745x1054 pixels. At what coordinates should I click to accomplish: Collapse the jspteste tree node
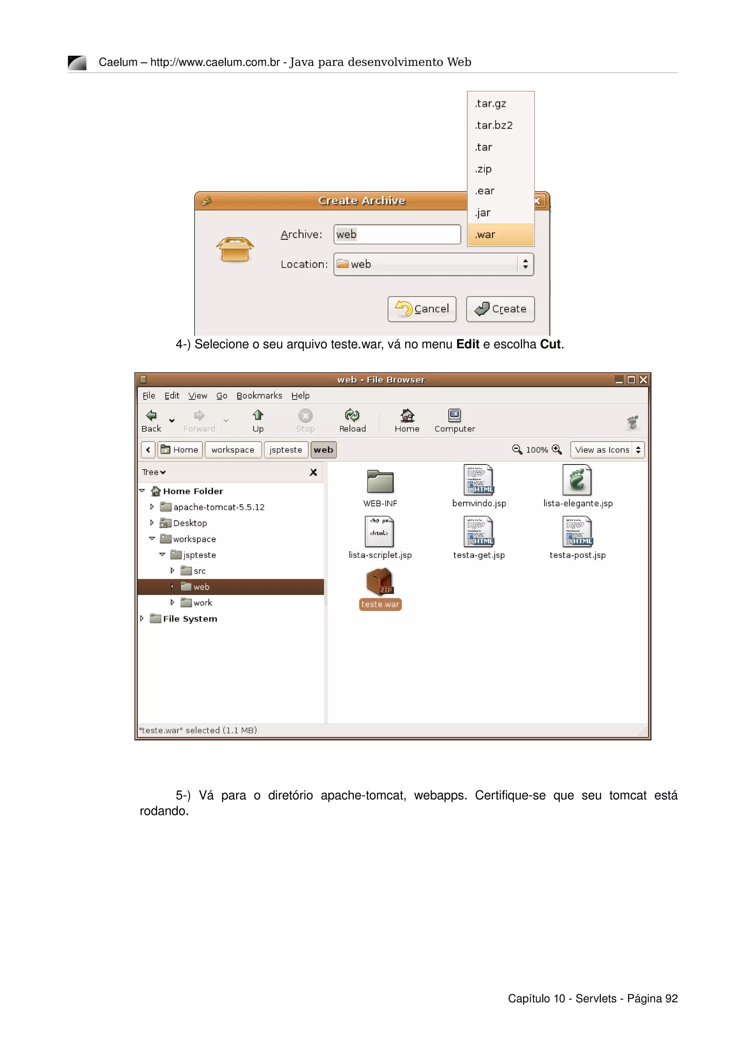[x=162, y=555]
